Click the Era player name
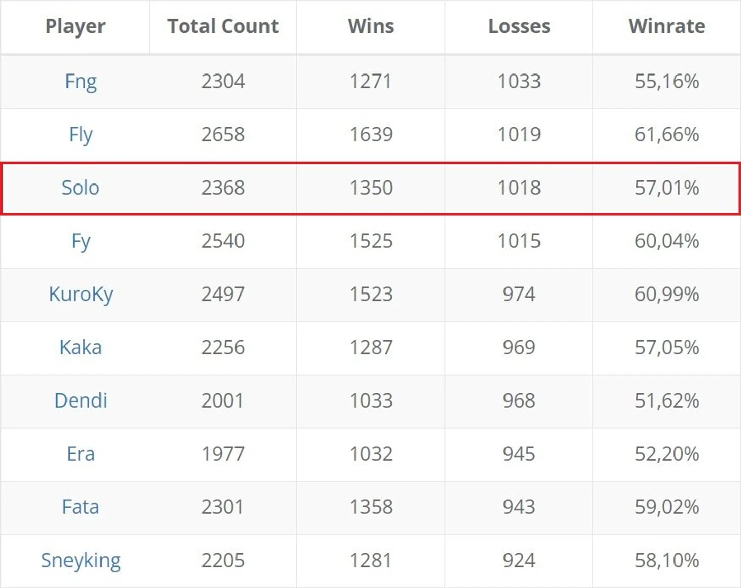 (x=81, y=454)
